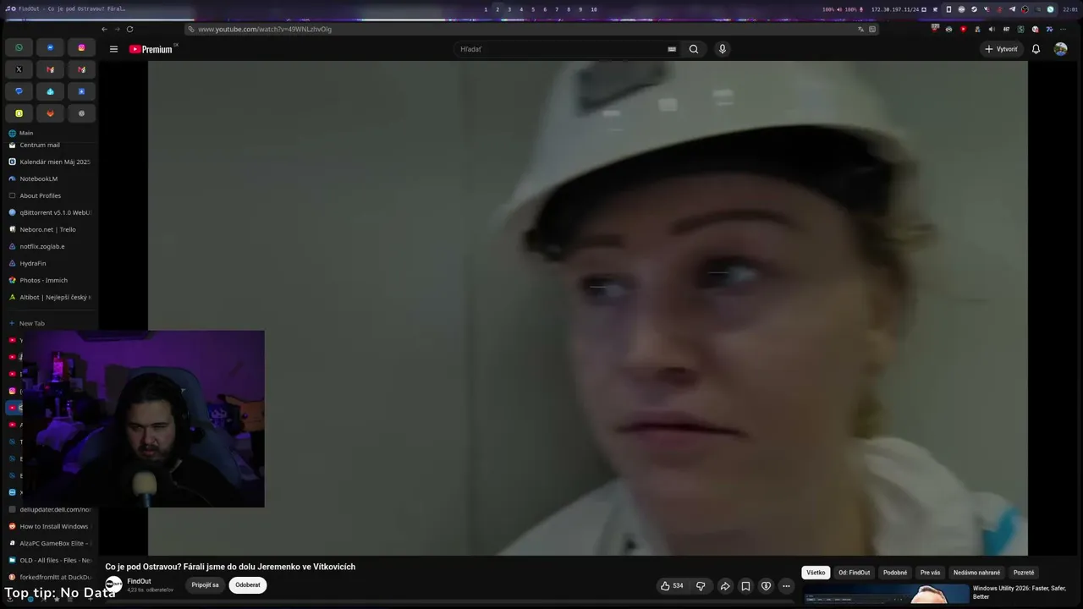Switch to 'AlzaPC GameBox Elite' tab

(49, 543)
